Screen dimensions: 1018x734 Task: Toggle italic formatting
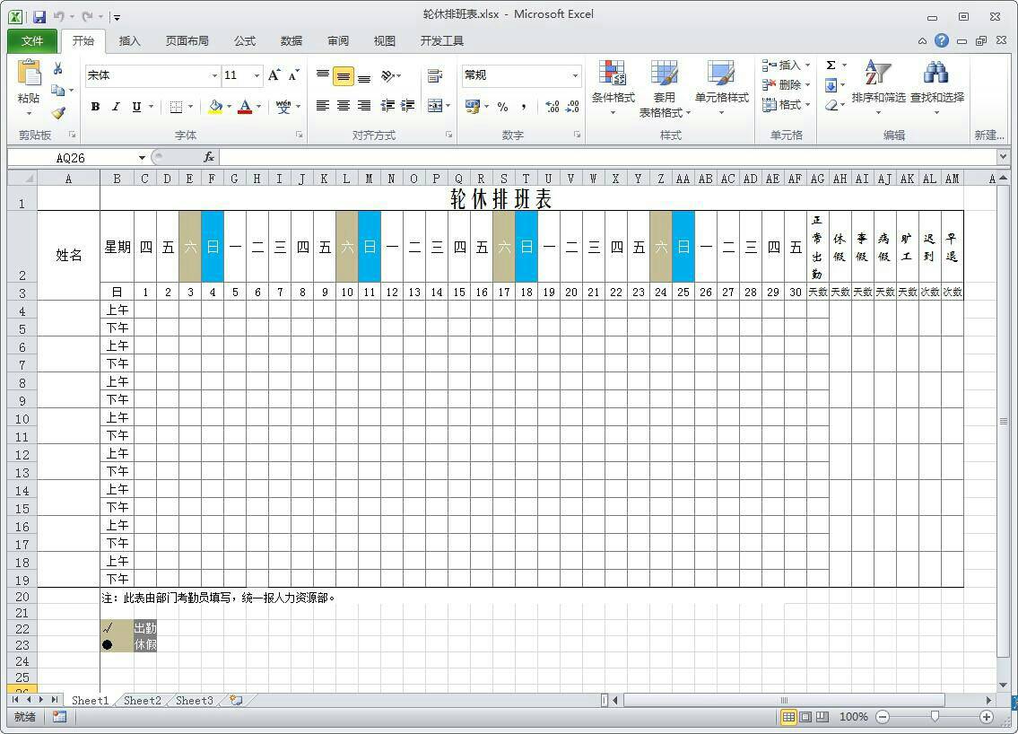pyautogui.click(x=116, y=107)
